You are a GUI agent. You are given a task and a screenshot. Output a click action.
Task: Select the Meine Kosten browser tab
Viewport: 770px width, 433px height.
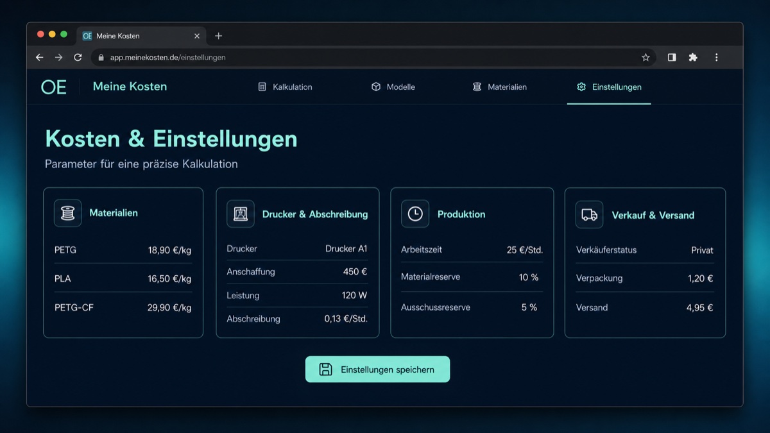pos(142,36)
